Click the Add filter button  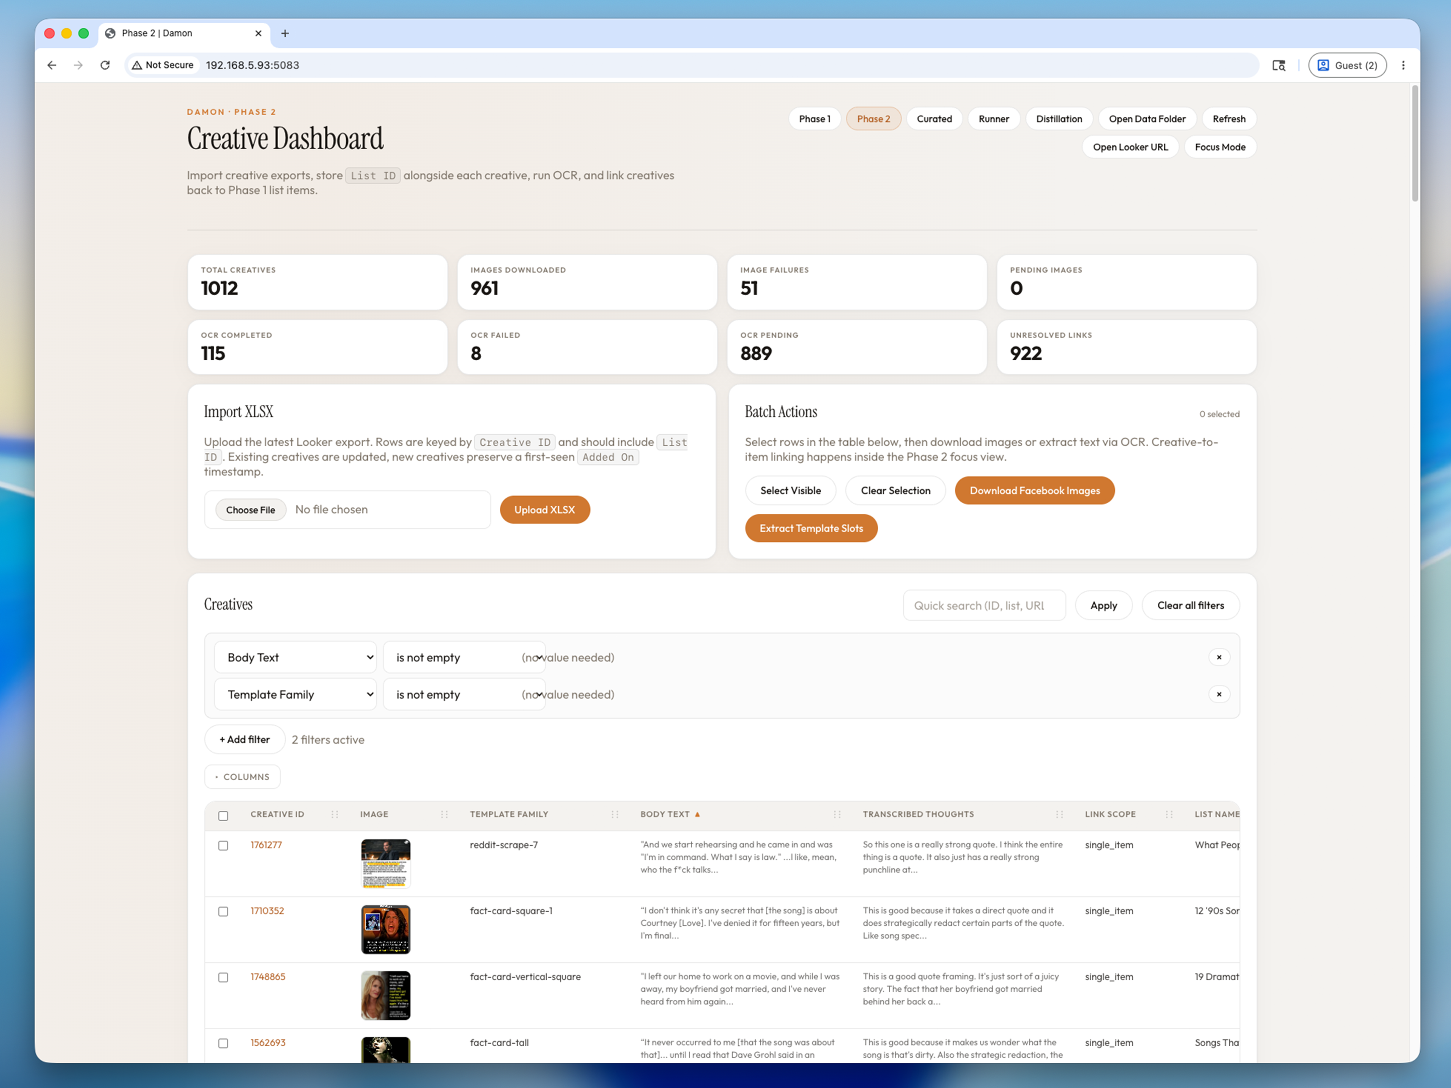[x=245, y=739]
